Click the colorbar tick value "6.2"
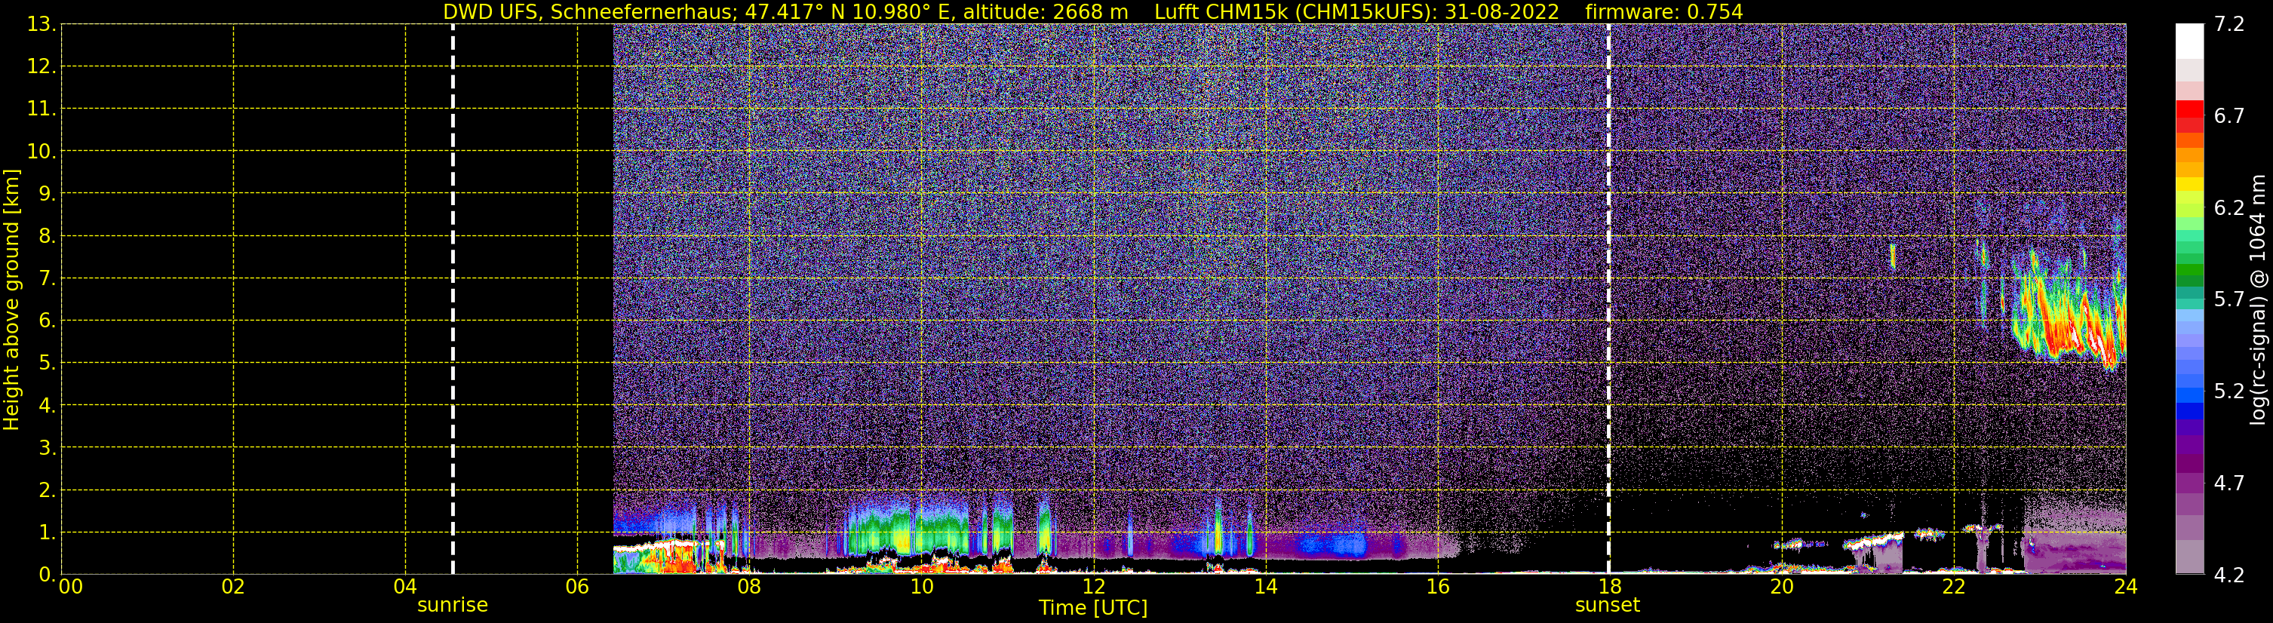This screenshot has height=623, width=2273. tap(2228, 207)
